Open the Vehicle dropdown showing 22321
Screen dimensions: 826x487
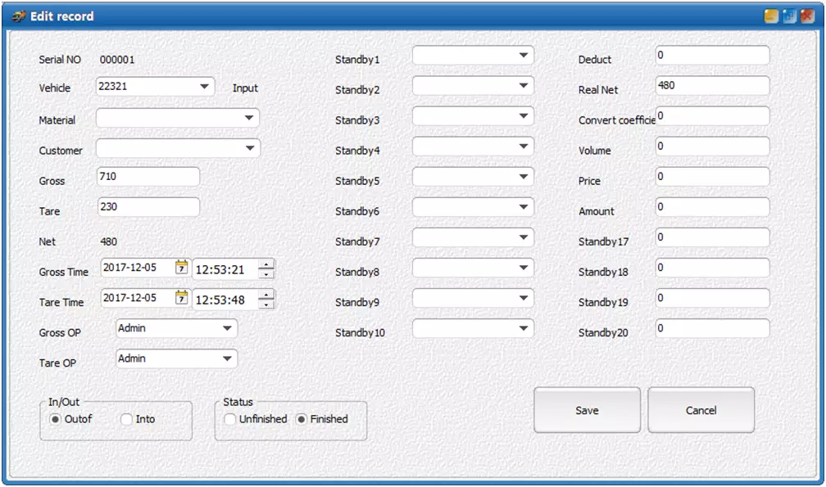(x=155, y=86)
